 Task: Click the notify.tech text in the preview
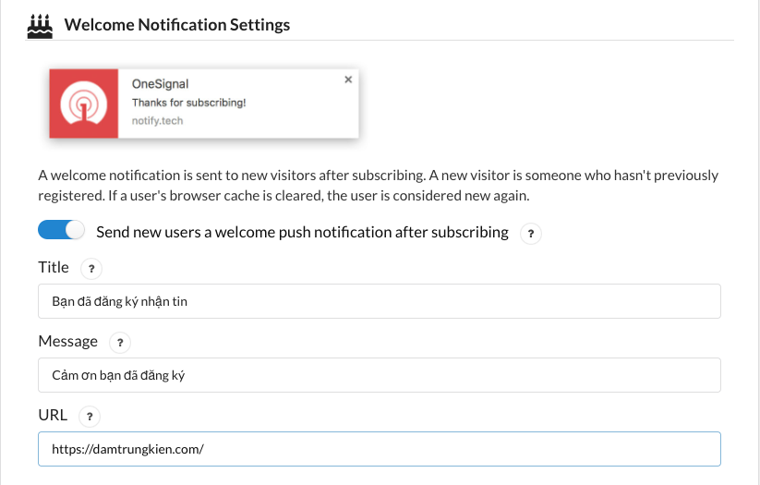(x=158, y=121)
